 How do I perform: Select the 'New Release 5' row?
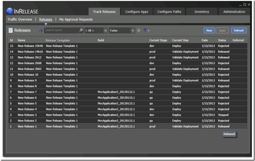click(128, 103)
